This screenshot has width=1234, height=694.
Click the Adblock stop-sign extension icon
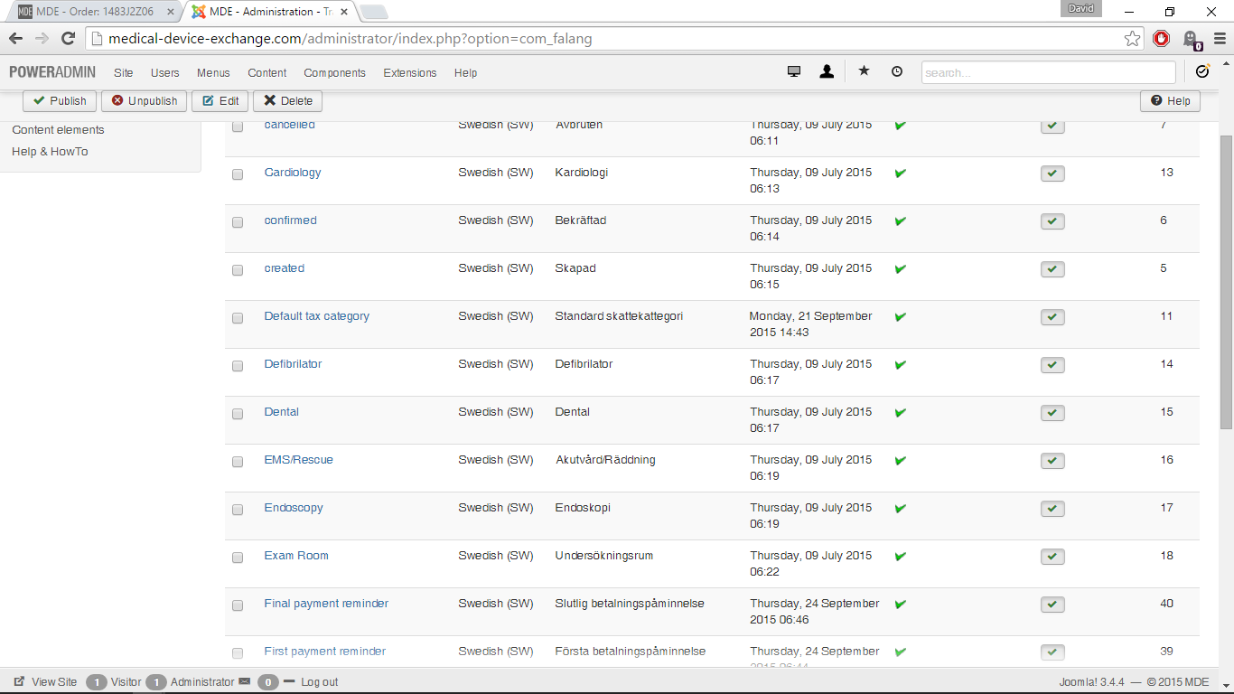click(1162, 39)
